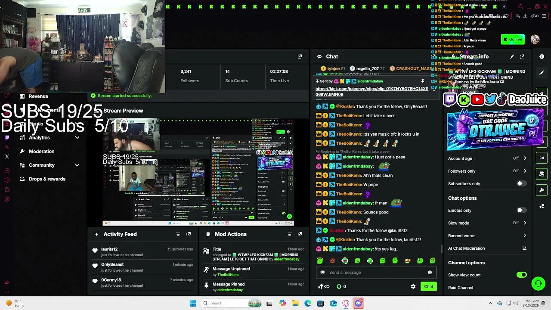Open the Analytics sidebar page
This screenshot has width=551, height=310.
39,138
